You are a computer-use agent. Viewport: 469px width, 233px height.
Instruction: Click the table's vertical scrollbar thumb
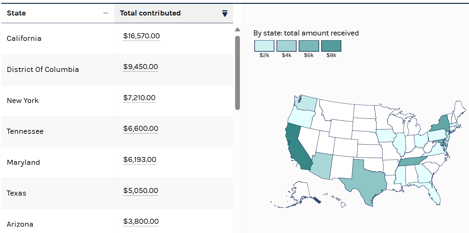pos(237,73)
